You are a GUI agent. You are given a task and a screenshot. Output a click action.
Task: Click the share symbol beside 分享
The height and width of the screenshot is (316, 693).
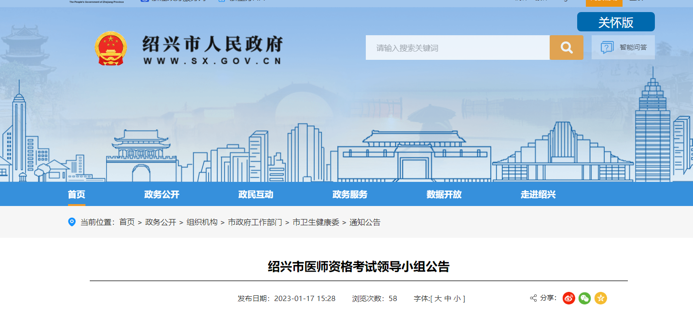coord(533,298)
